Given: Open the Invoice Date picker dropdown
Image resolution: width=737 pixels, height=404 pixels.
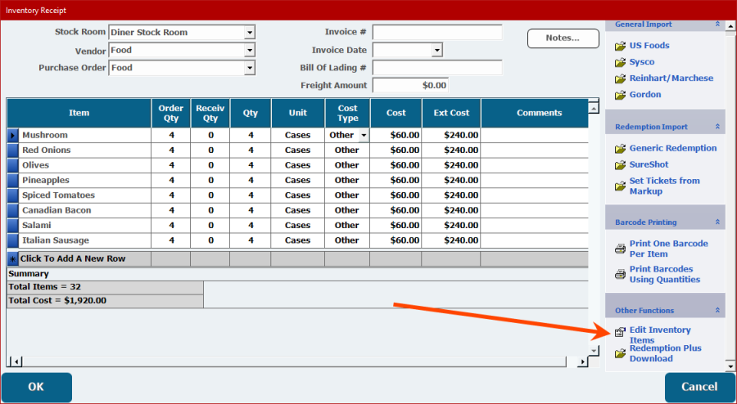Looking at the screenshot, I should [436, 51].
